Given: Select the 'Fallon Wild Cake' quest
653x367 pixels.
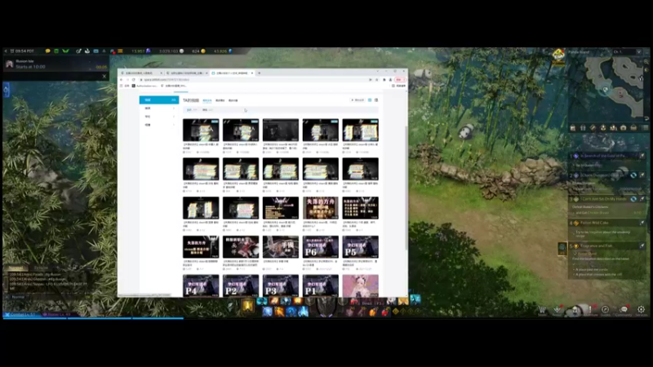Looking at the screenshot, I should tap(594, 223).
